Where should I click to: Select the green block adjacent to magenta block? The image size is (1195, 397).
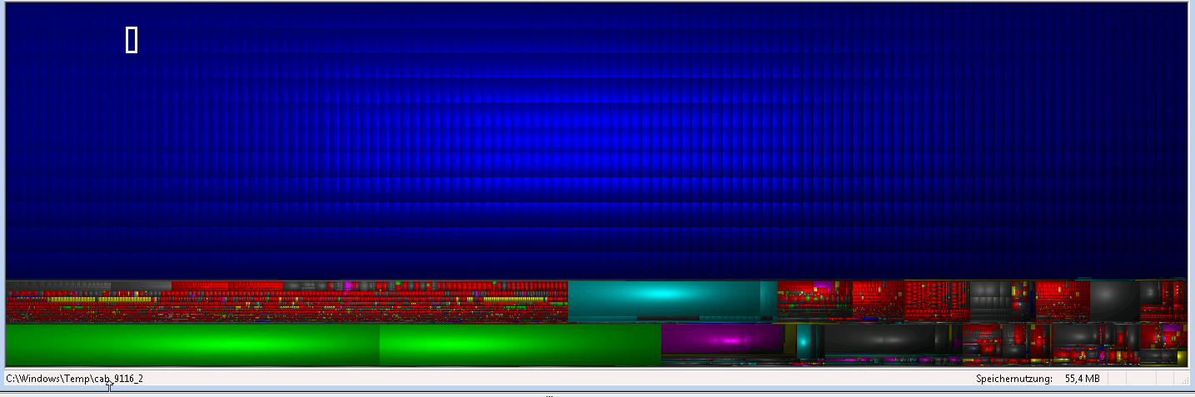click(x=520, y=345)
